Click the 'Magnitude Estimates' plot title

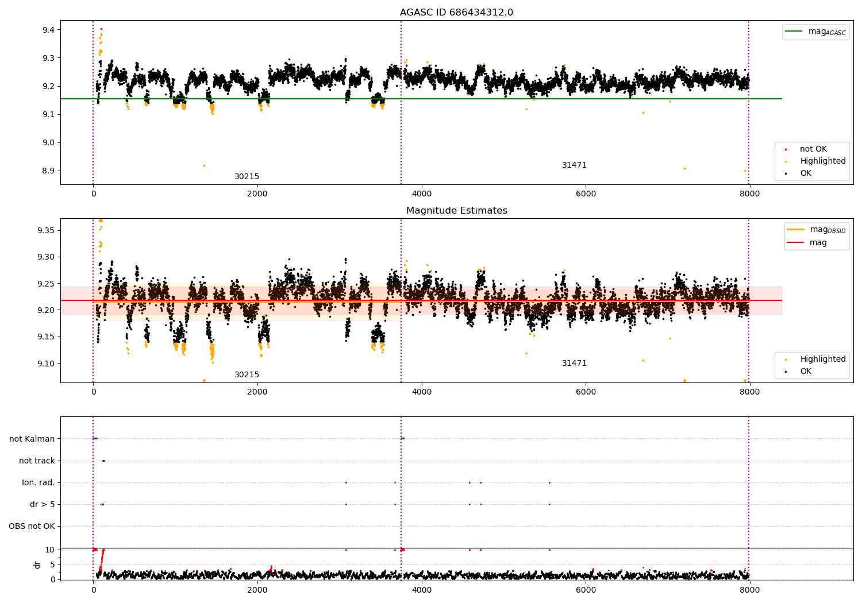click(x=456, y=211)
